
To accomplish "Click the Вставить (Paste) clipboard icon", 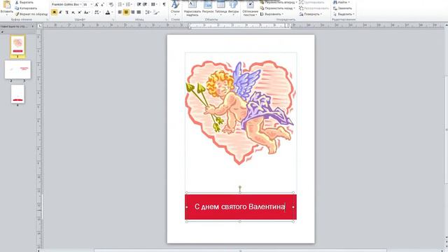I will [x=6, y=5].
